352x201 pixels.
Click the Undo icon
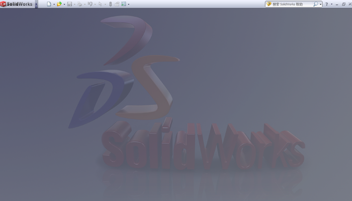[x=90, y=4]
